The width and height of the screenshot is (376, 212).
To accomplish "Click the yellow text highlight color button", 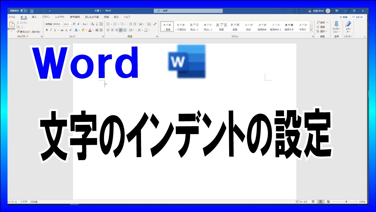I will tap(83, 30).
